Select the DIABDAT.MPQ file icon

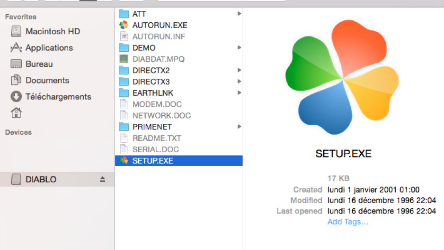pyautogui.click(x=124, y=59)
